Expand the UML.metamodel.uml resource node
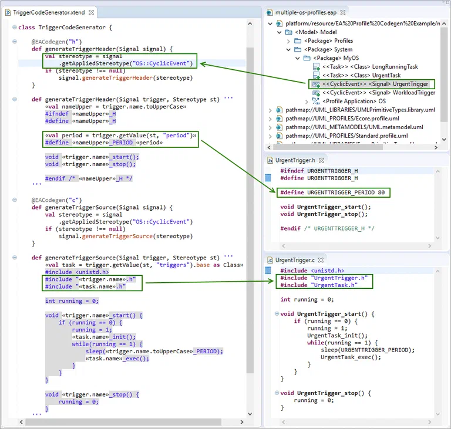The height and width of the screenshot is (429, 451). [x=270, y=127]
